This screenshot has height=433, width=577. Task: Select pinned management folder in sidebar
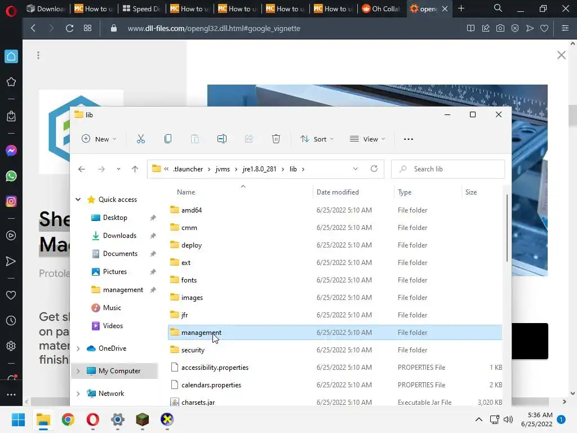tap(123, 290)
